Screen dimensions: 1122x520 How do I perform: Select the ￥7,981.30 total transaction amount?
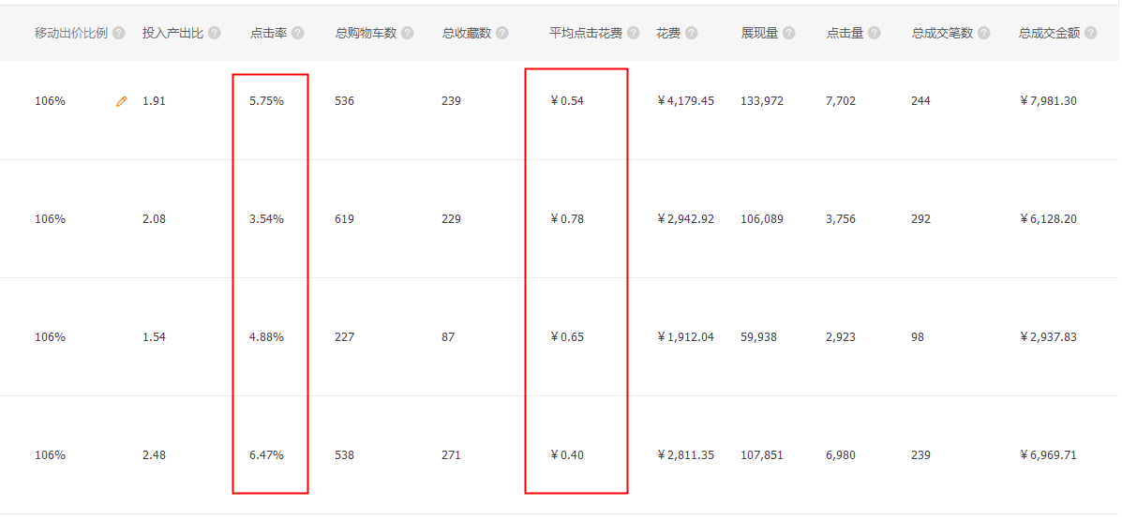[1048, 101]
